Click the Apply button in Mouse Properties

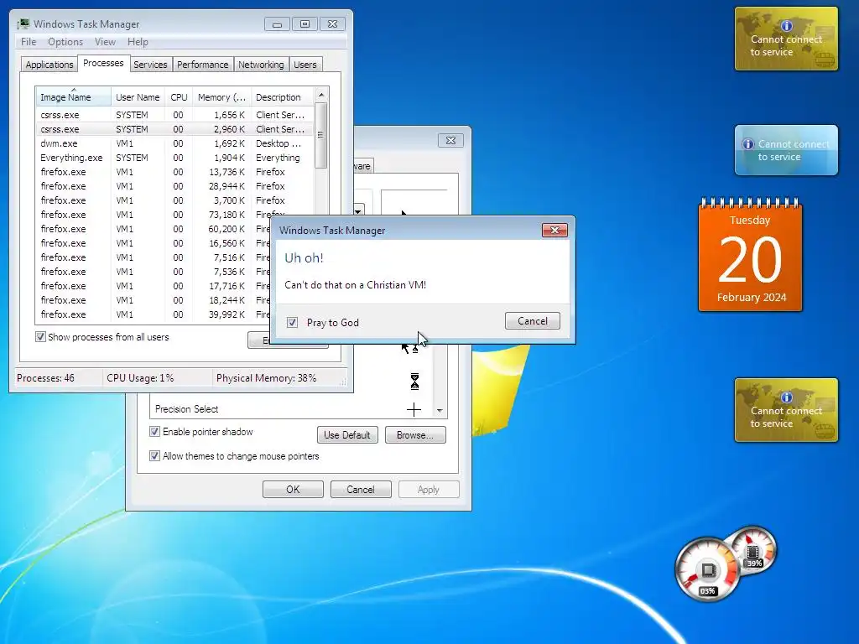tap(429, 489)
